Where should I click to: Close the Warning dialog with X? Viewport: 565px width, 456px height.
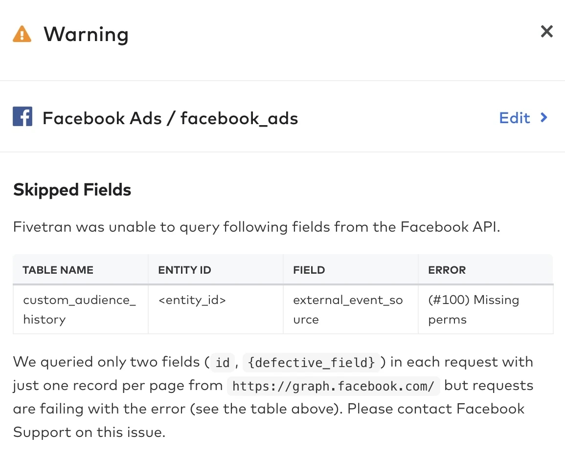click(546, 32)
